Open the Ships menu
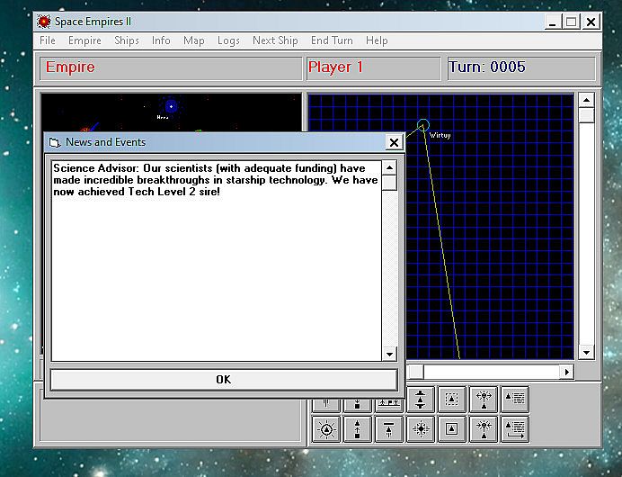The image size is (622, 477). pos(127,40)
